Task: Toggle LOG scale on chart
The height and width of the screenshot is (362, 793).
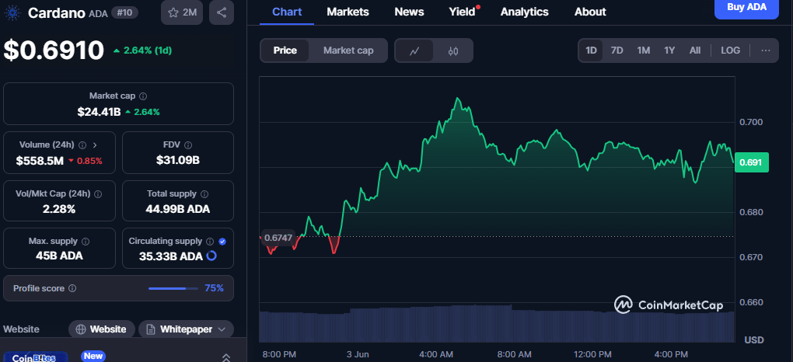Action: [730, 50]
